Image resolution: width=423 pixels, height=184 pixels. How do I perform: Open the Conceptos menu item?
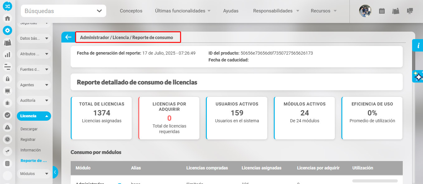[131, 11]
